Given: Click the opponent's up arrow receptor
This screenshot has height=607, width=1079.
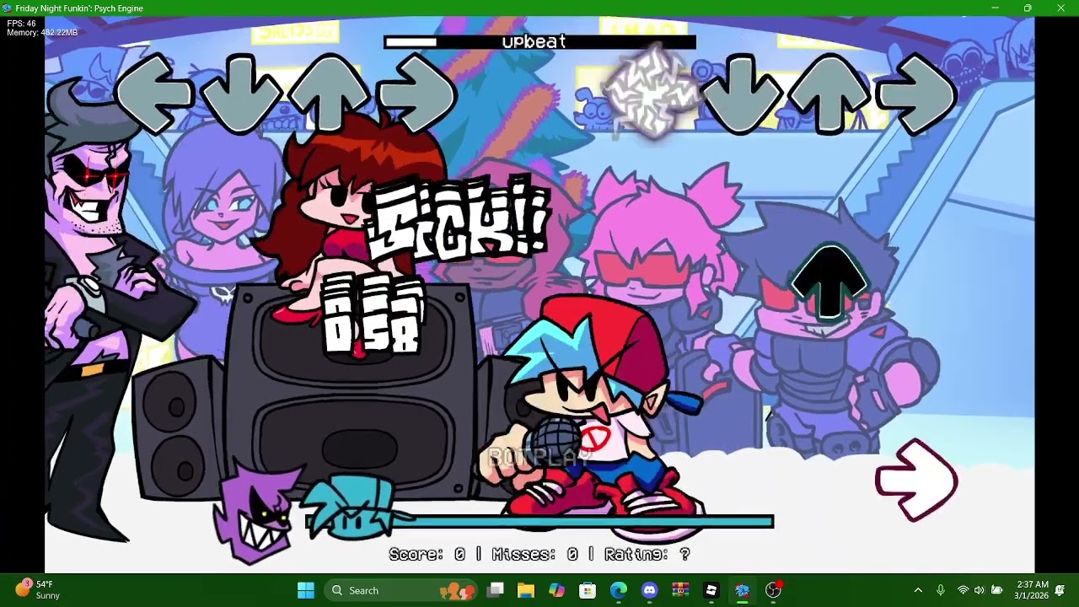Looking at the screenshot, I should click(x=330, y=94).
